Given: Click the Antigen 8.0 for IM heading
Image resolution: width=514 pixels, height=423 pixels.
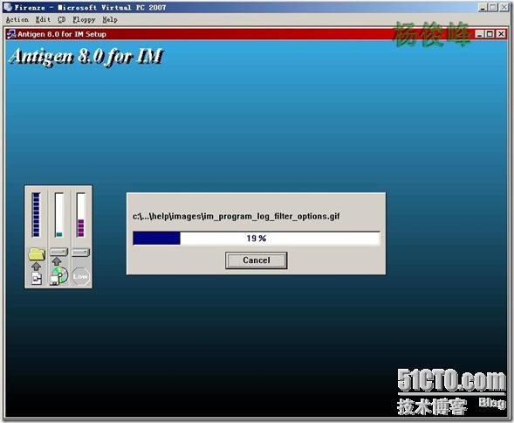Looking at the screenshot, I should tap(86, 57).
